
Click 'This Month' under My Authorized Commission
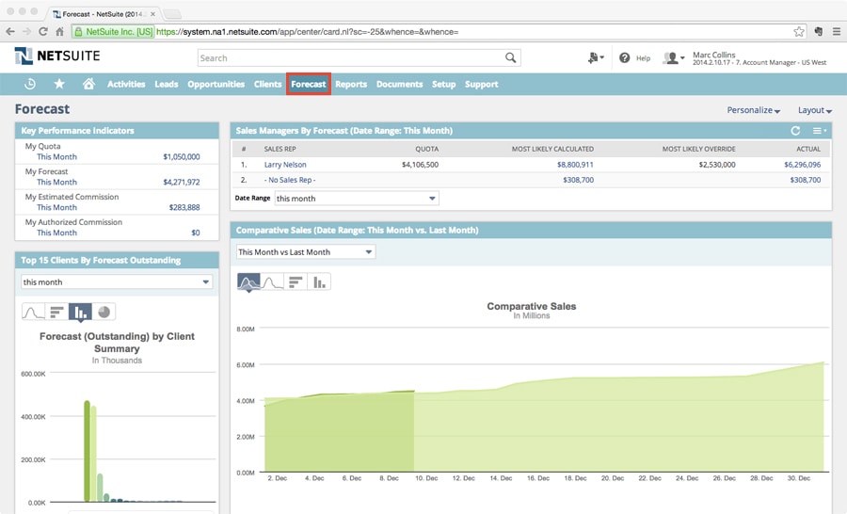click(56, 233)
